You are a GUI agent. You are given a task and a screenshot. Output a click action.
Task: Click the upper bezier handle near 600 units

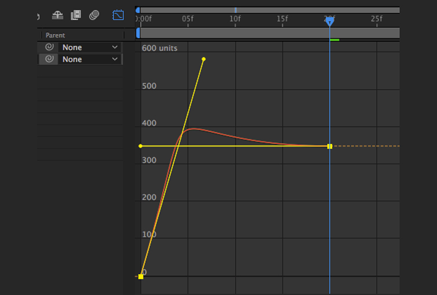click(204, 59)
